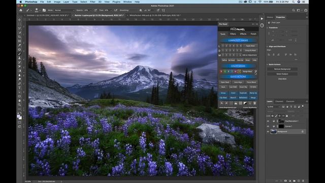Collapse the Align and Distribute section
325x183 pixels.
tap(268, 46)
